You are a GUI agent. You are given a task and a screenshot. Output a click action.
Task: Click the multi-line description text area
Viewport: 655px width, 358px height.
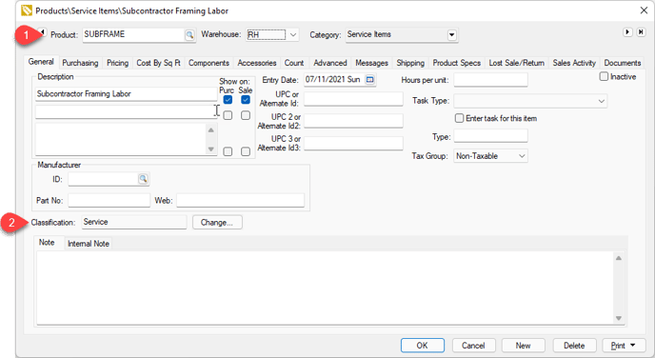[121, 139]
